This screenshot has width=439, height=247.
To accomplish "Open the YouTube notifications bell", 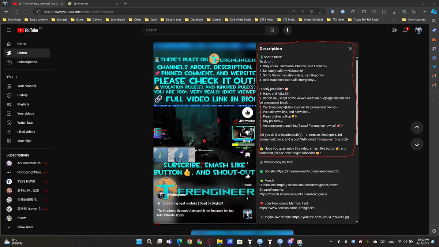I will (x=405, y=30).
